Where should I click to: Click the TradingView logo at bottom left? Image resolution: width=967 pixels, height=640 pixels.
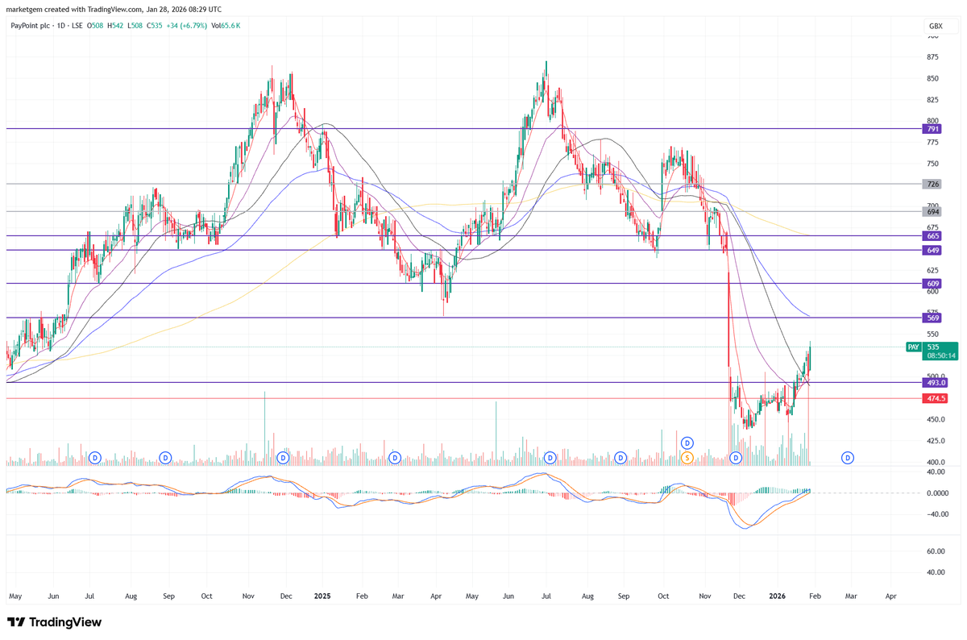tap(54, 621)
